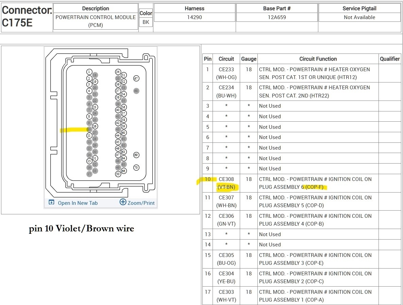Select pin 1 circle in connector diagram

89,72
